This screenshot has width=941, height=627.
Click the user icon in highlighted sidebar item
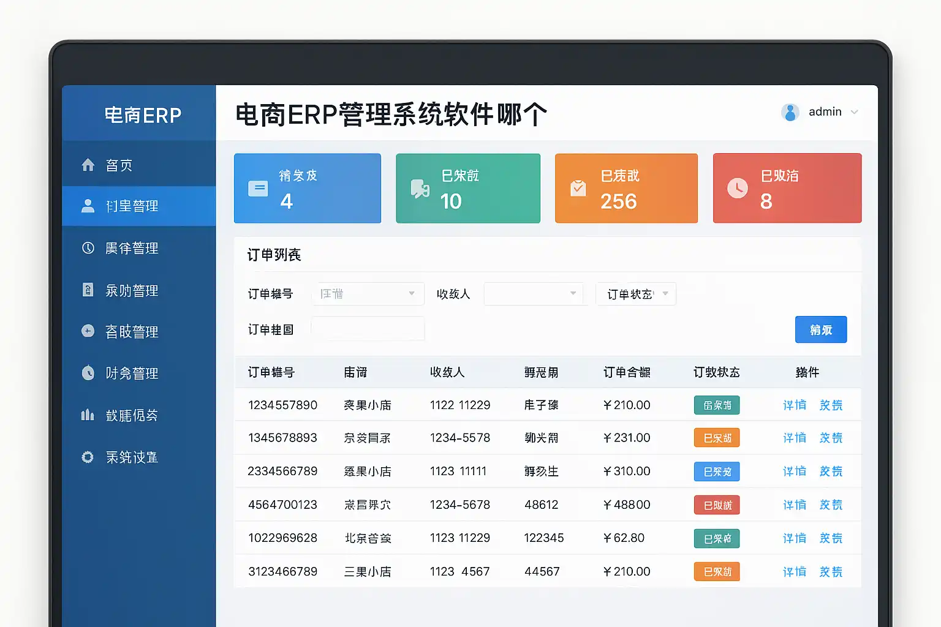(88, 206)
